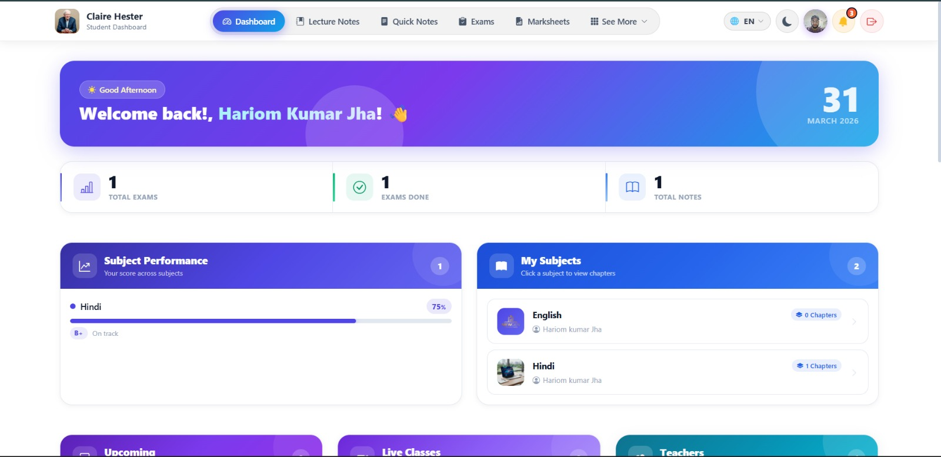Go to the Lecture Notes tab
941x457 pixels.
pos(328,22)
